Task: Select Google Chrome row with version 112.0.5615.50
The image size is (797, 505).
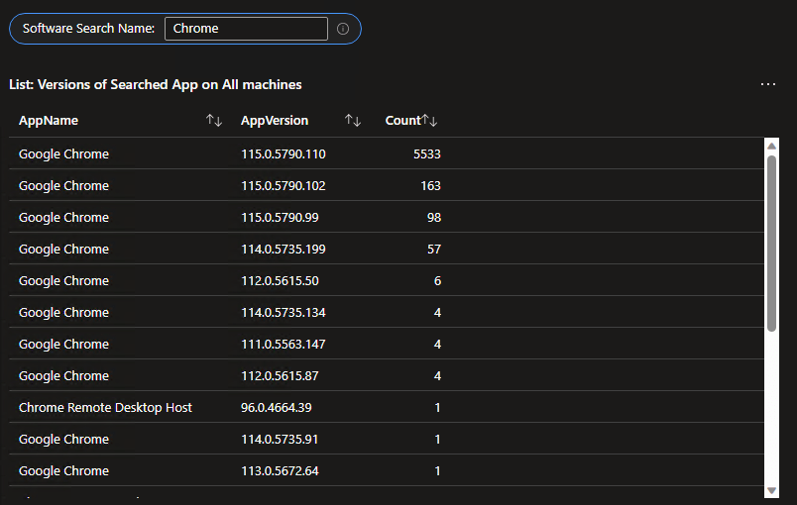Action: [x=63, y=281]
